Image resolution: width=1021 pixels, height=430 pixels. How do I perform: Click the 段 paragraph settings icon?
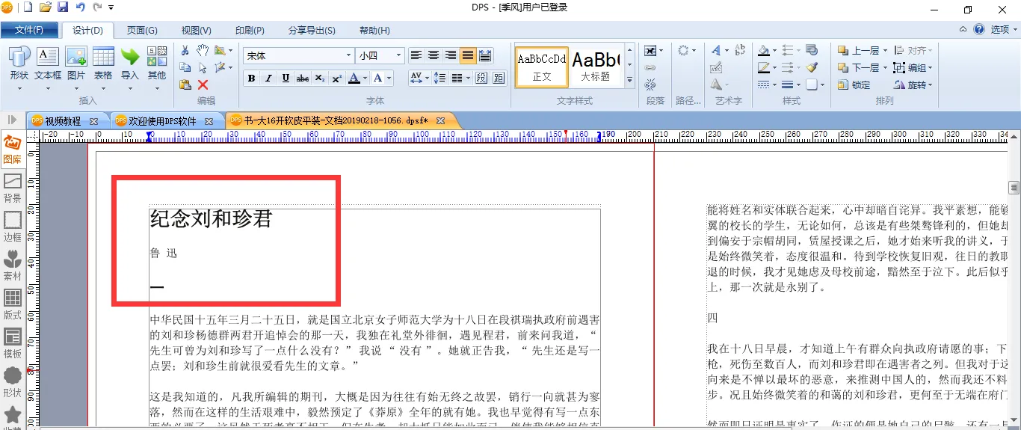tap(481, 78)
